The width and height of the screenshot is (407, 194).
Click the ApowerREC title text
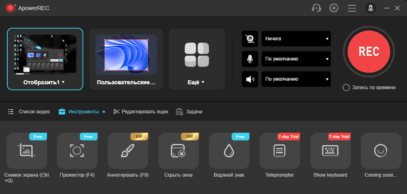tap(34, 8)
